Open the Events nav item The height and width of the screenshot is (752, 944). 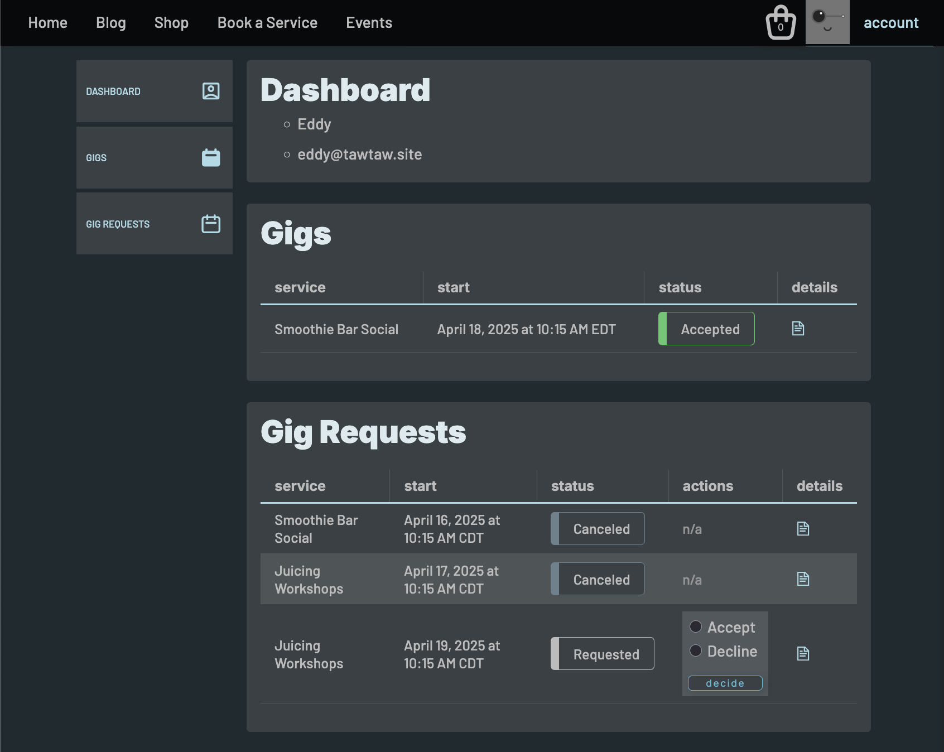click(x=369, y=23)
